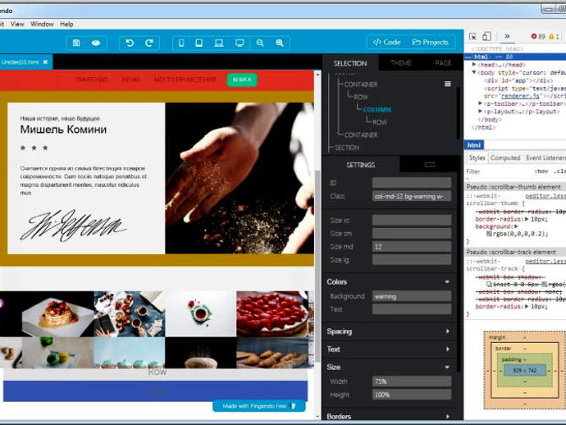Click the Made with Pingendo Free badge
Screen dimensions: 566x425
click(x=259, y=406)
